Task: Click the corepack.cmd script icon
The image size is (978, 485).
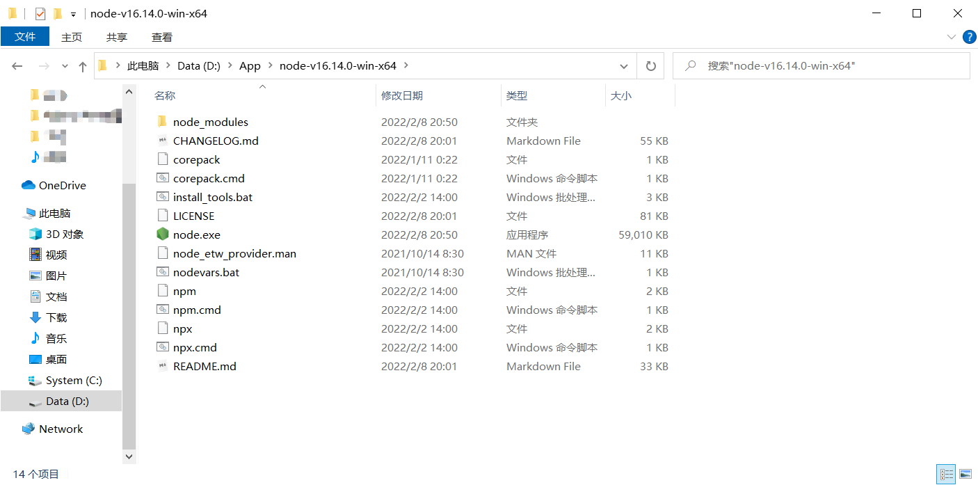Action: click(162, 178)
